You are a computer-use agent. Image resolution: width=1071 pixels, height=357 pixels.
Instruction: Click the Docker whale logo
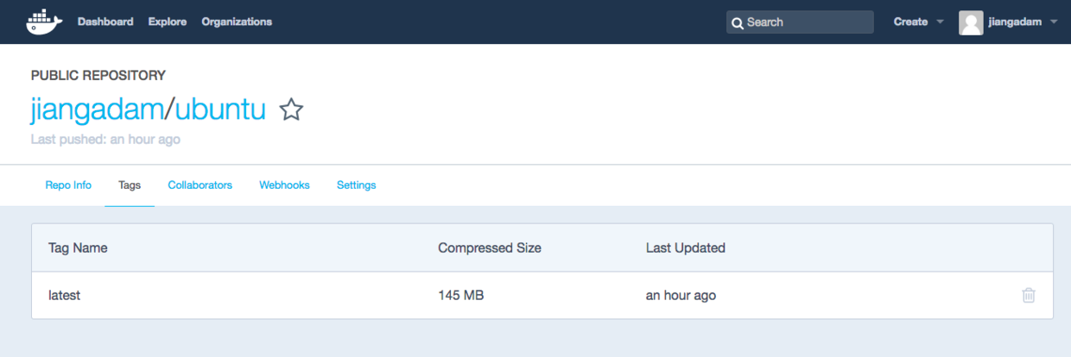coord(44,22)
